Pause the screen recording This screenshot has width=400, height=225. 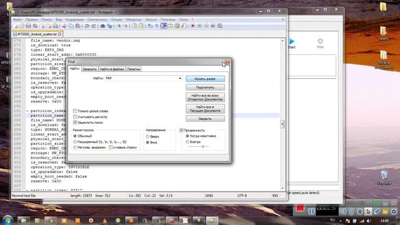[311, 211]
